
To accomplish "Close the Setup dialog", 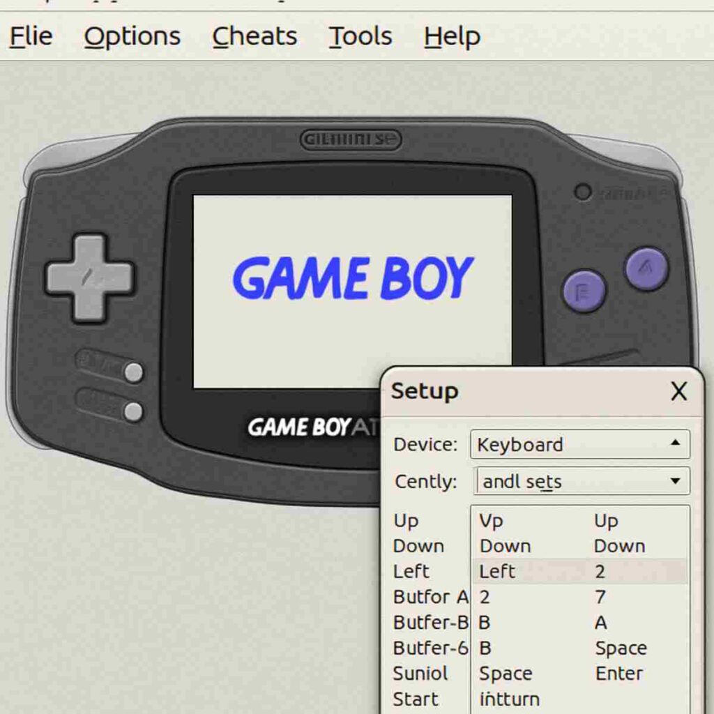I will pos(678,391).
